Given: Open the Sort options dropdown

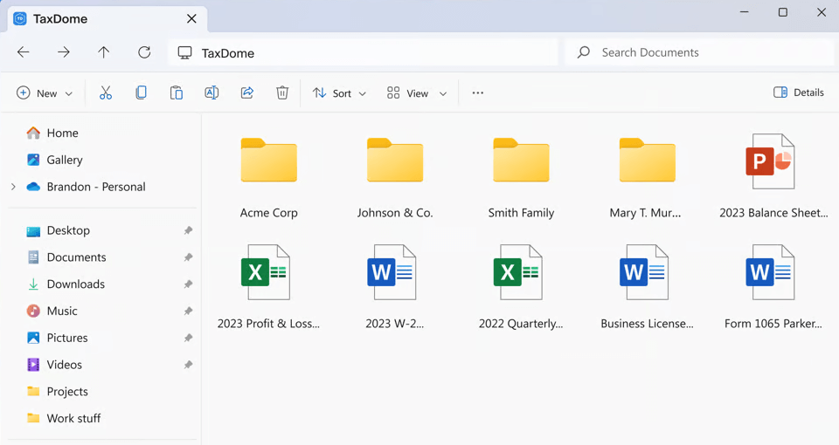Looking at the screenshot, I should point(339,93).
